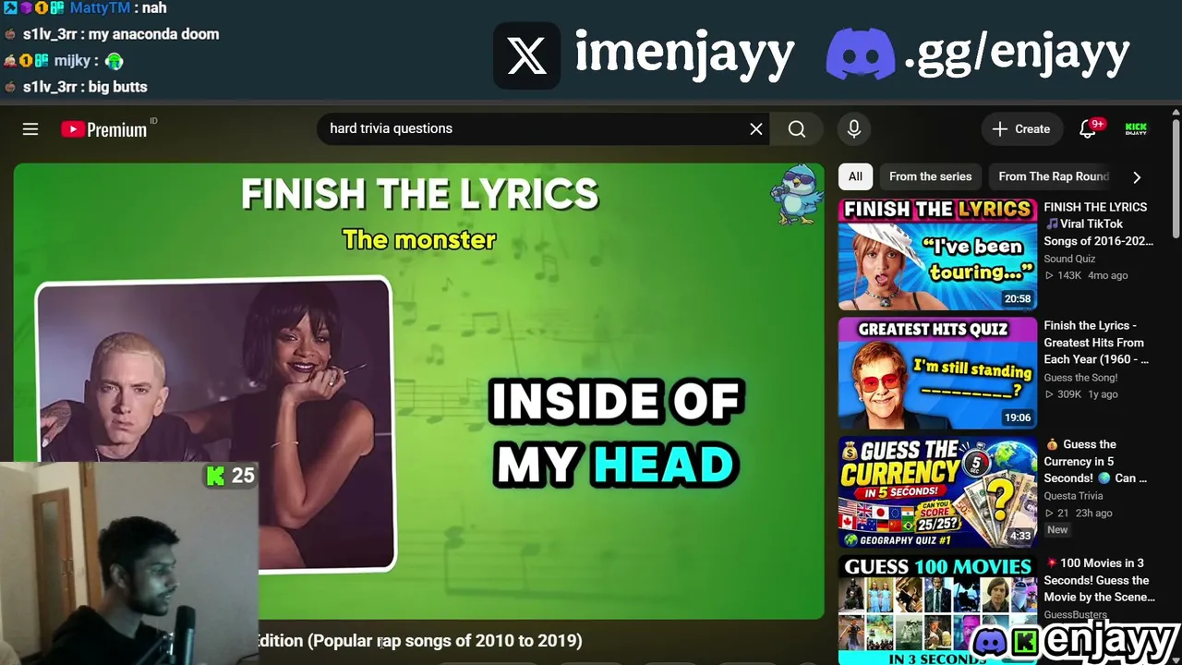Run search with the magnifier button

(797, 129)
